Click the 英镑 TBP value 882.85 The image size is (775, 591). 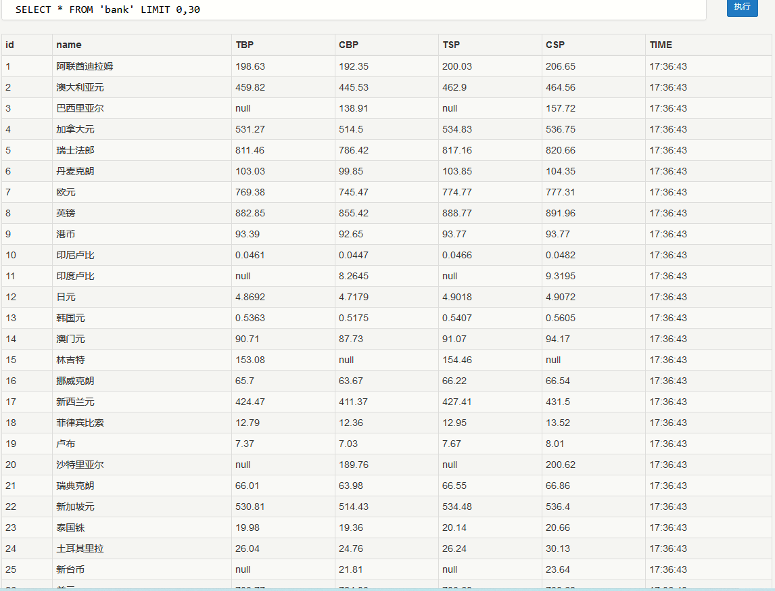tap(250, 213)
